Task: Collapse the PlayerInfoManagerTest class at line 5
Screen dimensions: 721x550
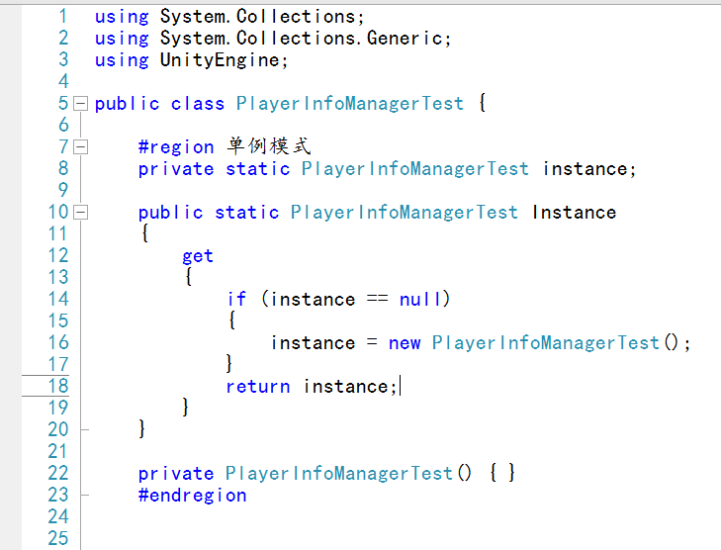Action: tap(80, 104)
